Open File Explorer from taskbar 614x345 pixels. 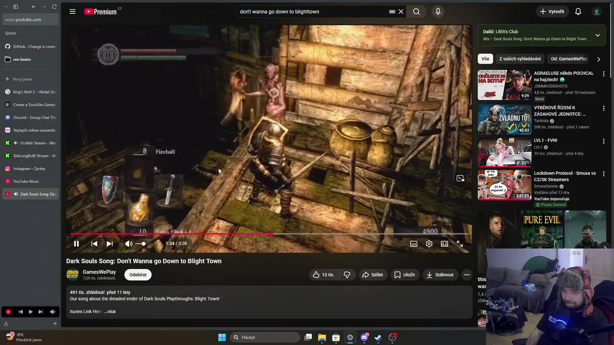pyautogui.click(x=322, y=337)
